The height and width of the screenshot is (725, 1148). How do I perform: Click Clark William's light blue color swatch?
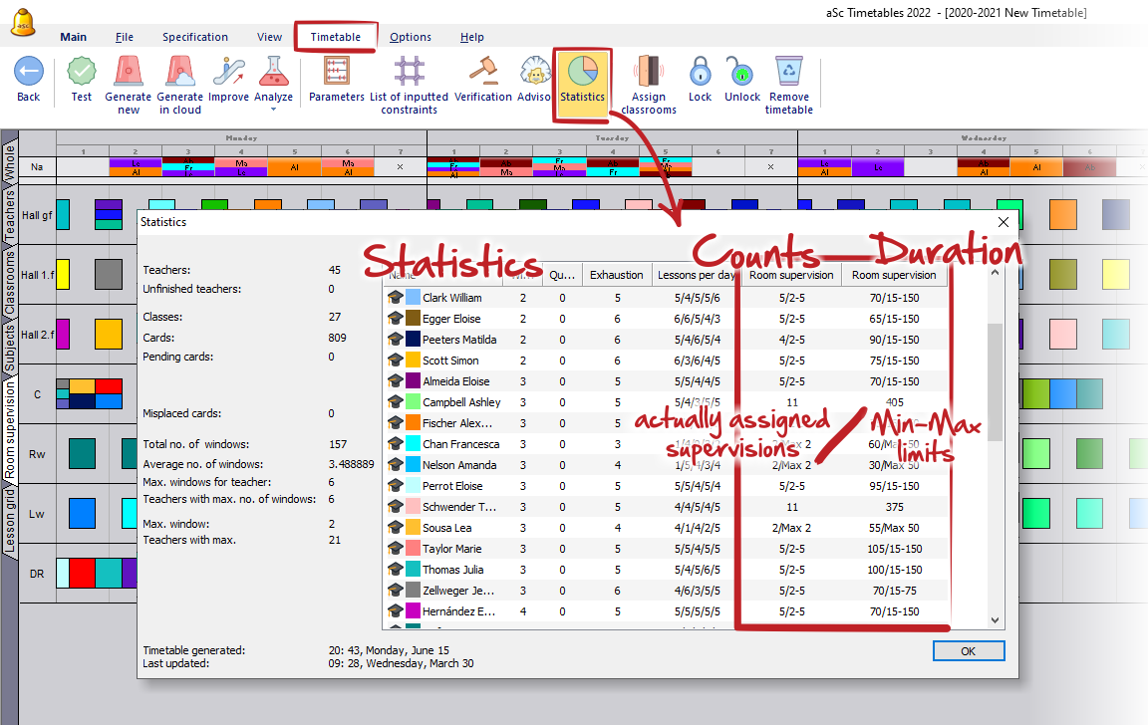[413, 297]
